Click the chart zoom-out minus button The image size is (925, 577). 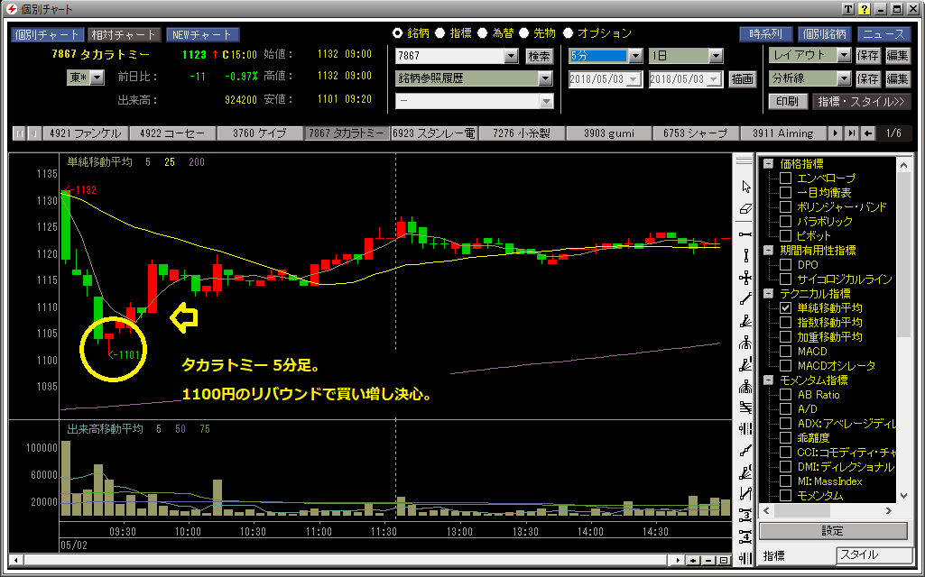pyautogui.click(x=708, y=561)
